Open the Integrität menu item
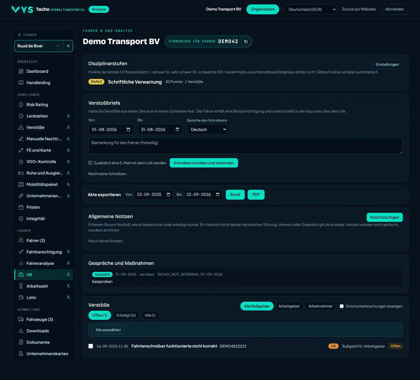420x380 pixels. (x=44, y=219)
